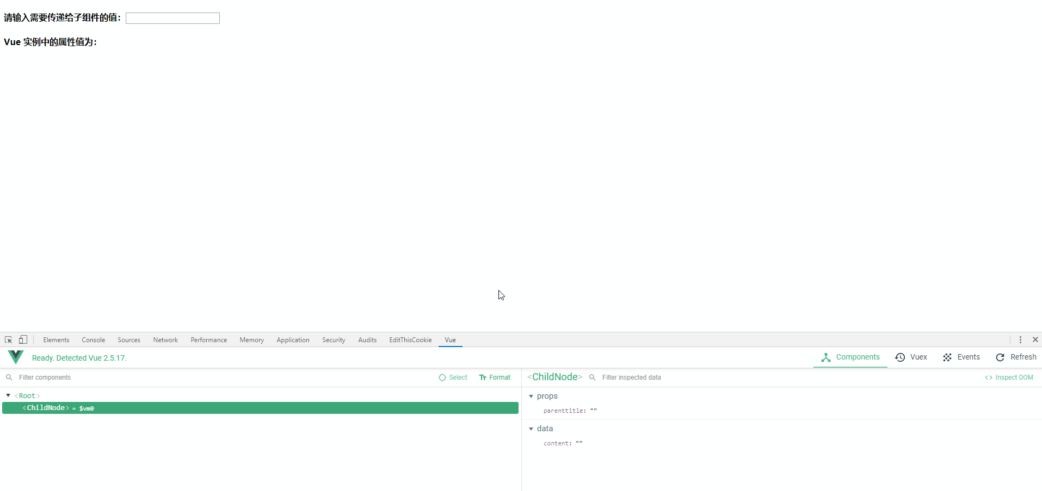
Task: Click the filter inspected data search icon
Action: click(x=593, y=377)
